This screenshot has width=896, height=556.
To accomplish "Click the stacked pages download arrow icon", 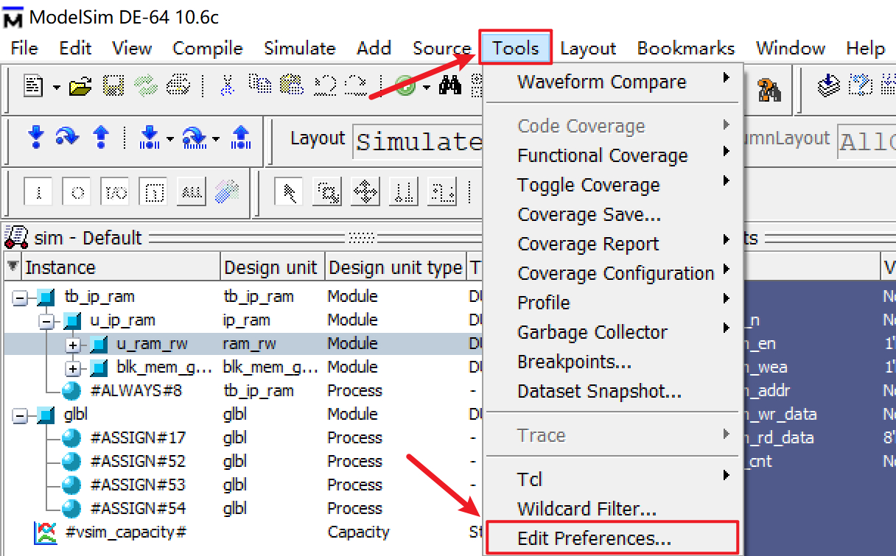I will click(x=828, y=86).
